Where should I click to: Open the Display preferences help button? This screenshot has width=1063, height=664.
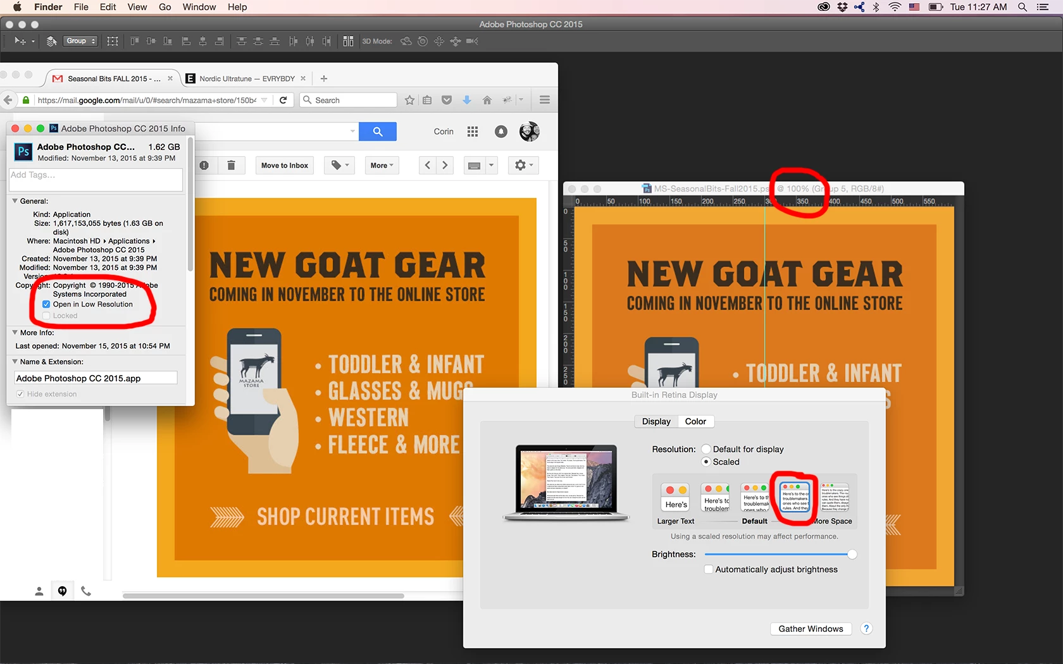[x=867, y=629]
